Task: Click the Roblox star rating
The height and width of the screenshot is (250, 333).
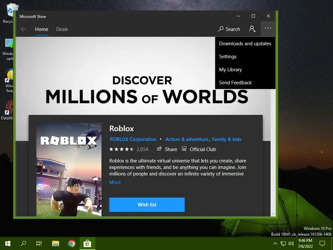Action: tap(121, 149)
